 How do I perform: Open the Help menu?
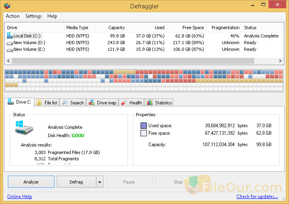[52, 16]
